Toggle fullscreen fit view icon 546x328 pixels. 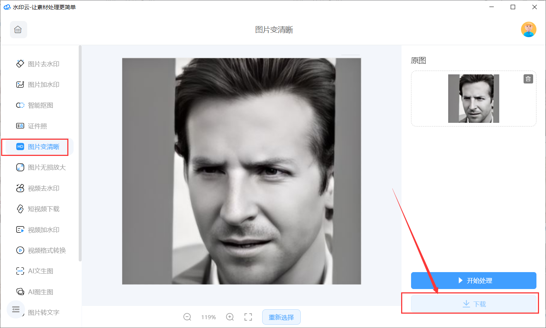(x=248, y=317)
